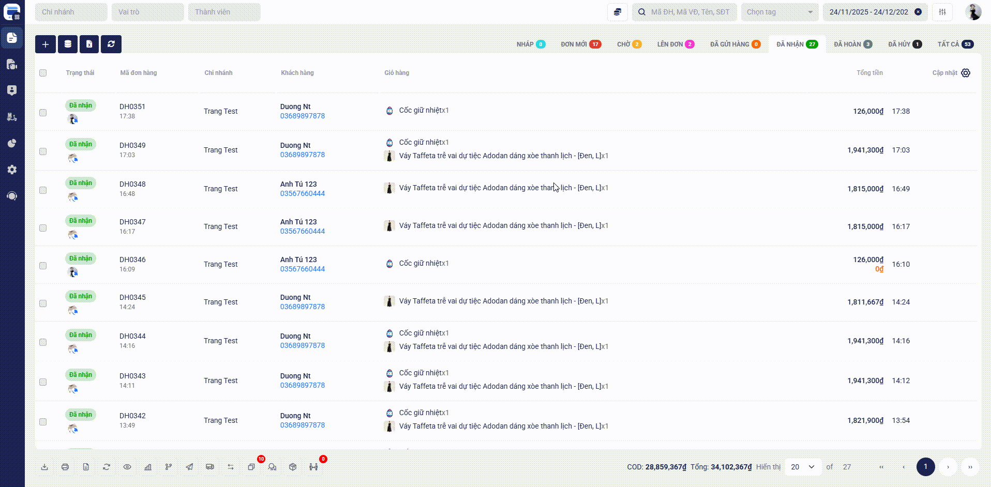Toggle the select-all checkbox in table header
991x487 pixels.
coord(43,73)
